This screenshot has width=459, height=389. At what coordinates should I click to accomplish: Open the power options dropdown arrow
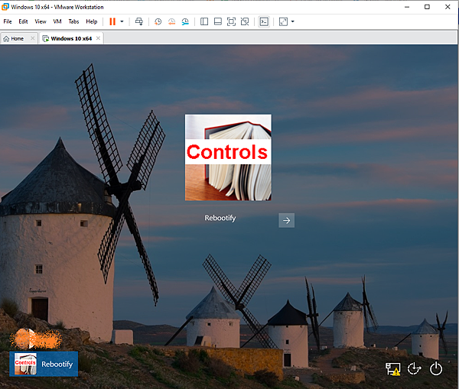(x=122, y=21)
